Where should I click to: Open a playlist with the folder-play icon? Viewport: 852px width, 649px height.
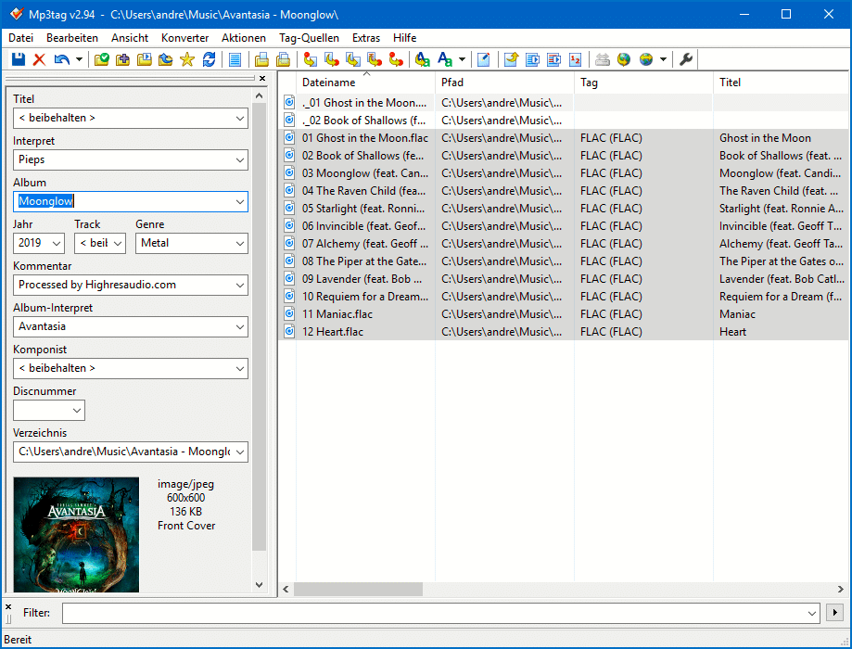tap(144, 59)
